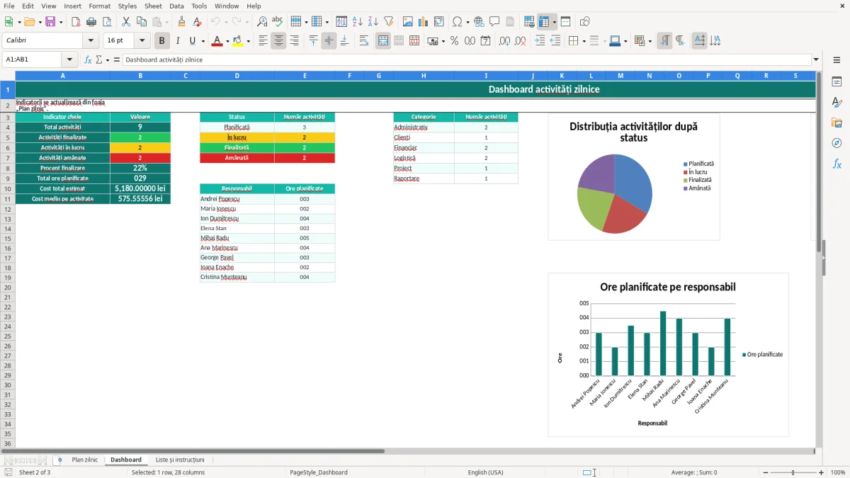The width and height of the screenshot is (850, 478).
Task: Click the AutoFilter funnel icon
Action: coord(388,22)
